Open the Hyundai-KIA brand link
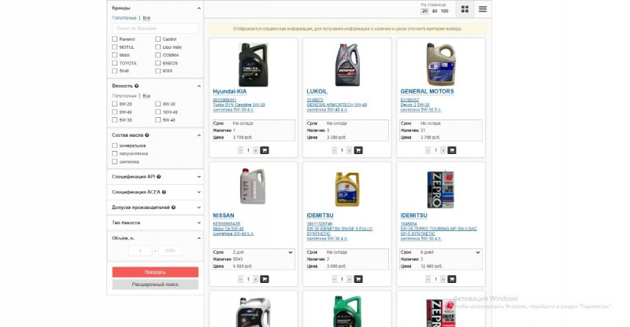The image size is (630, 327). [x=230, y=91]
